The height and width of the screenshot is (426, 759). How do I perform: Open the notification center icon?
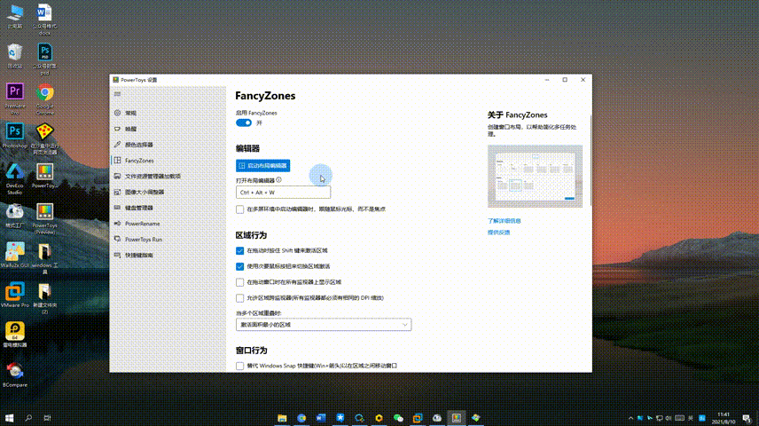coord(747,418)
